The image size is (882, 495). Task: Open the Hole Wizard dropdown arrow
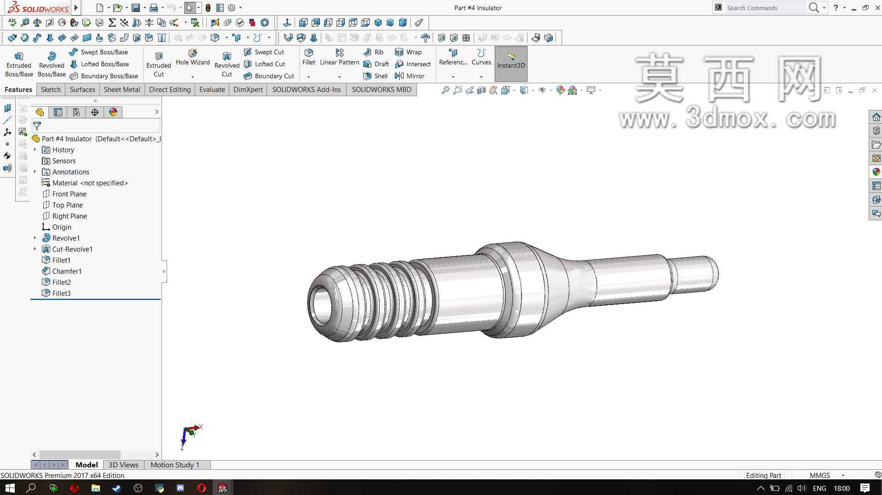[193, 77]
